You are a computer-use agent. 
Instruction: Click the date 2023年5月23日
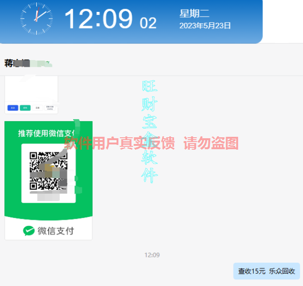click(x=205, y=26)
